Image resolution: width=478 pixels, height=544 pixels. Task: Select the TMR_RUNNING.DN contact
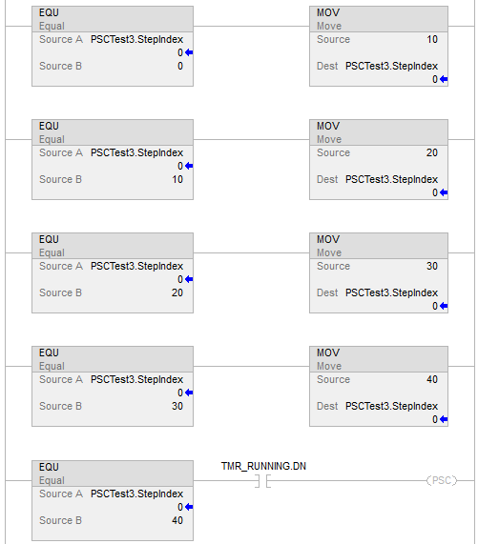coord(262,481)
